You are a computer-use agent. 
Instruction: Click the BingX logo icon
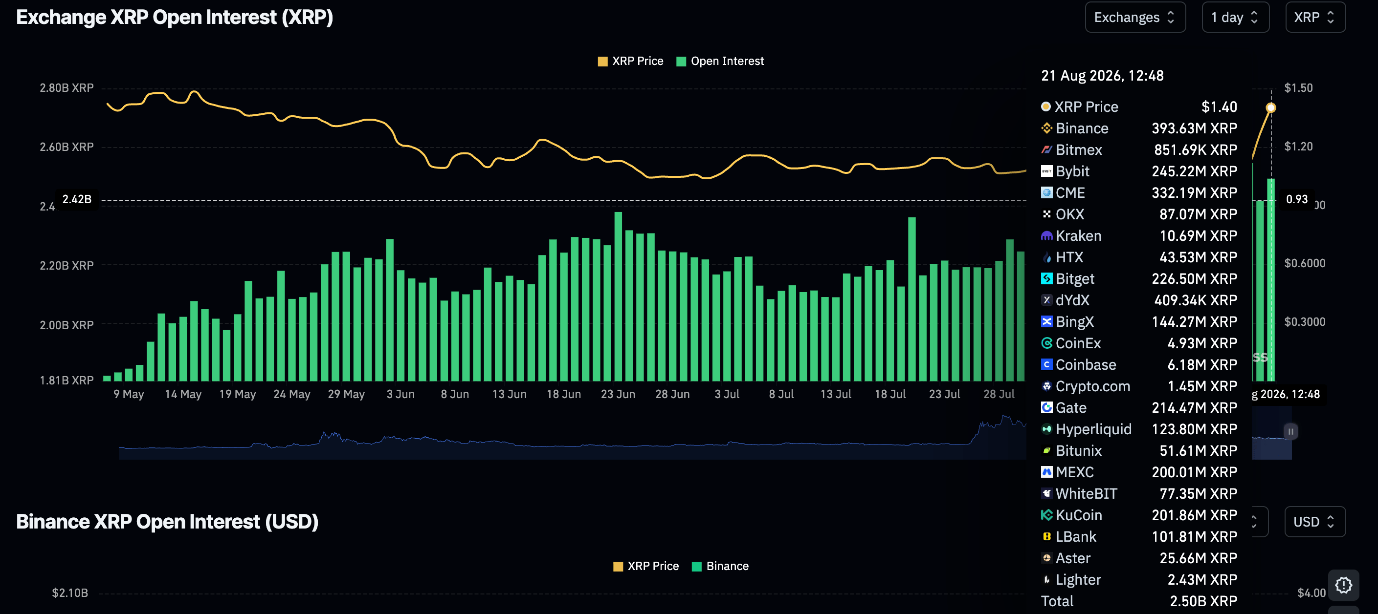coord(1046,322)
